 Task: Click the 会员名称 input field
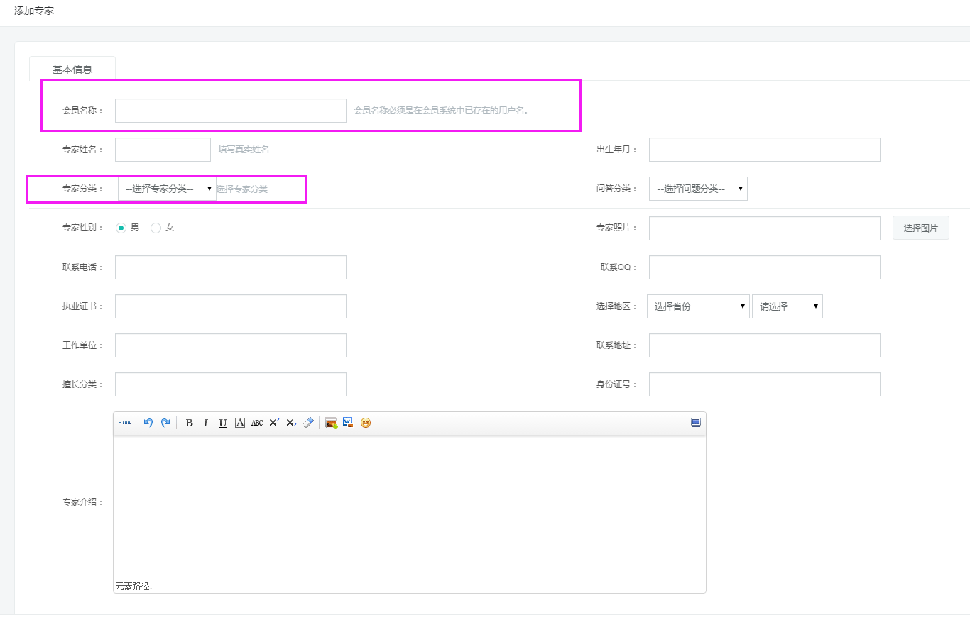click(x=231, y=111)
